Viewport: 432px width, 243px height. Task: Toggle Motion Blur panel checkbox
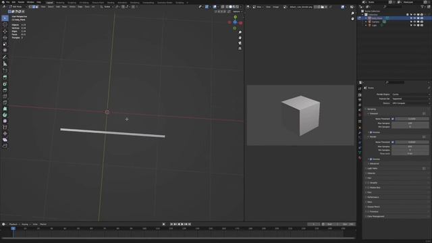pyautogui.click(x=369, y=188)
